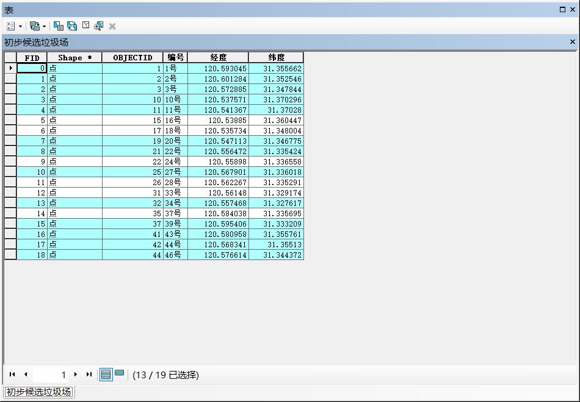
Task: Click the Clear Selection icon
Action: 86,25
